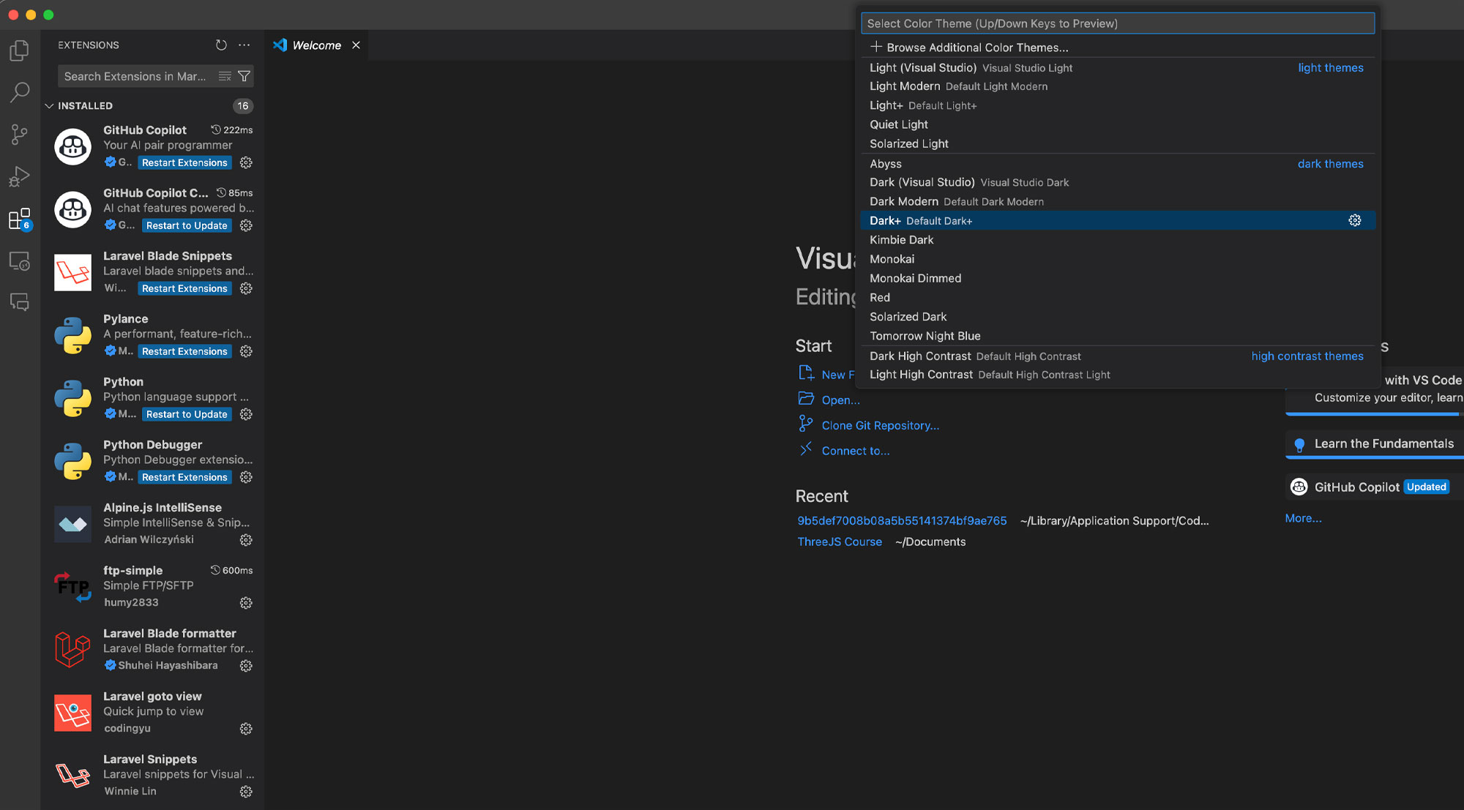Open the Chat view icon in activity bar
Image resolution: width=1464 pixels, height=810 pixels.
click(20, 302)
